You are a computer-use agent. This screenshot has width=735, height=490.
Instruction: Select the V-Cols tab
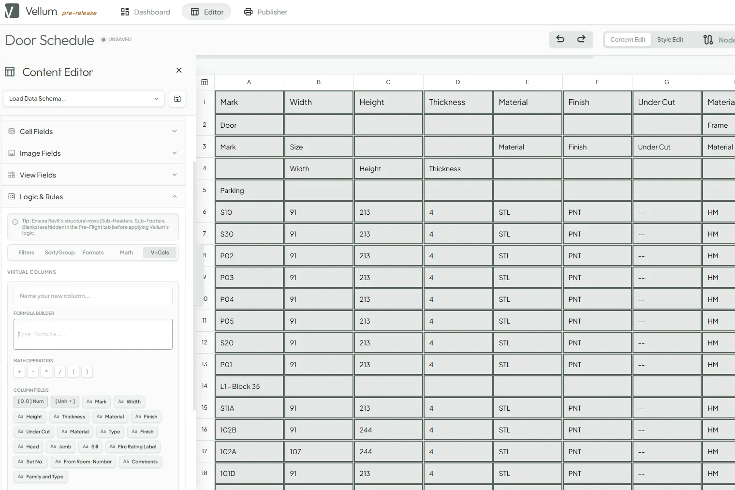pyautogui.click(x=160, y=252)
